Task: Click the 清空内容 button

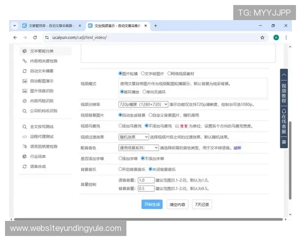Action: pyautogui.click(x=178, y=204)
